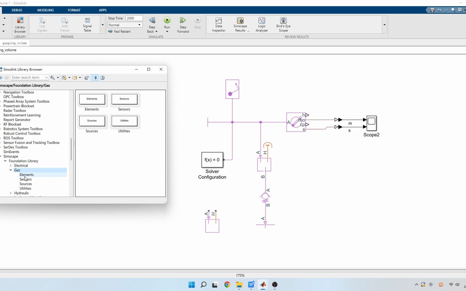Select Elements under Gas in tree

point(26,175)
